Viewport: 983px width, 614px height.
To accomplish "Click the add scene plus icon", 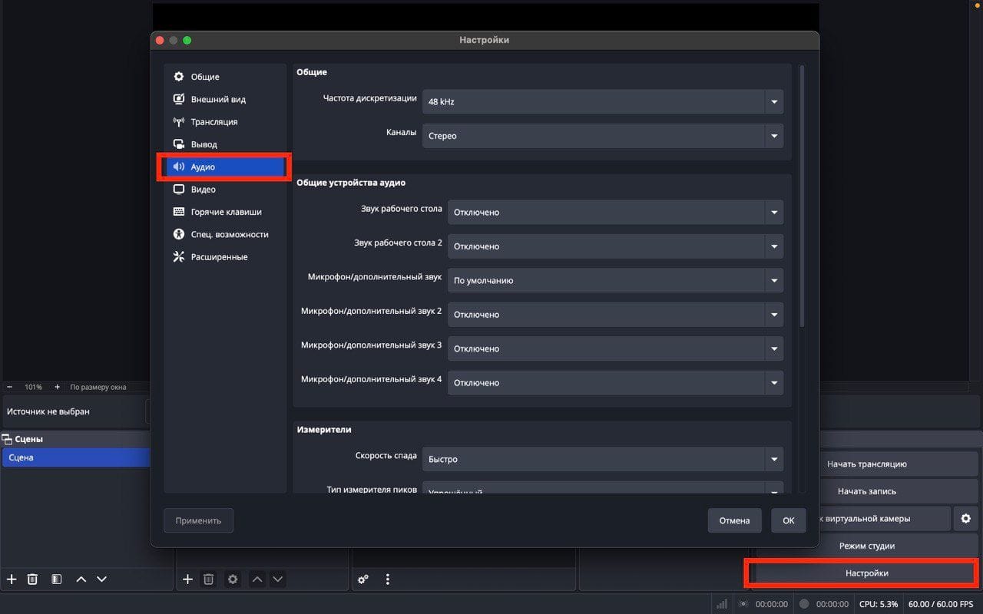I will click(12, 579).
